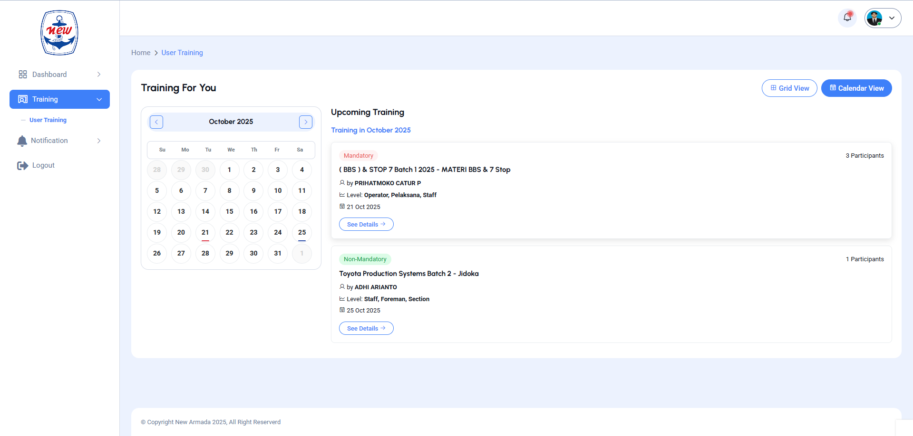Click the Mandatory badge
The width and height of the screenshot is (913, 436).
(359, 156)
